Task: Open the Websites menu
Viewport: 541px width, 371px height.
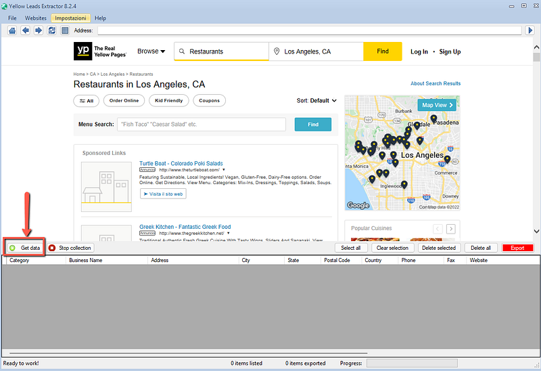Action: (x=36, y=18)
